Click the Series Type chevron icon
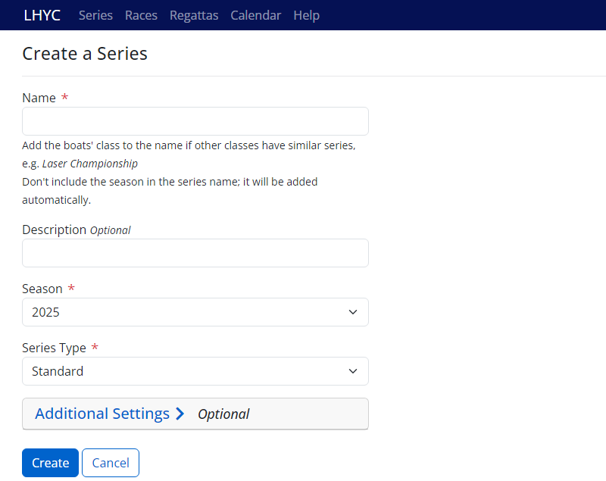The width and height of the screenshot is (606, 481). pos(352,371)
